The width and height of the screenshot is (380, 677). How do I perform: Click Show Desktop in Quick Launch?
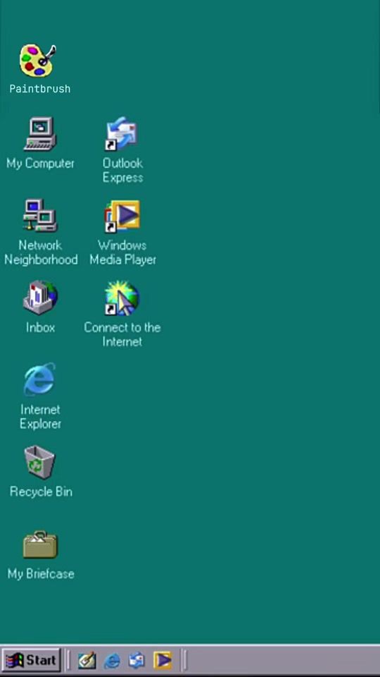tap(87, 660)
